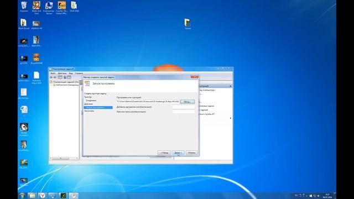Open the Вид menu
This screenshot has width=354, height=199.
tap(71, 74)
